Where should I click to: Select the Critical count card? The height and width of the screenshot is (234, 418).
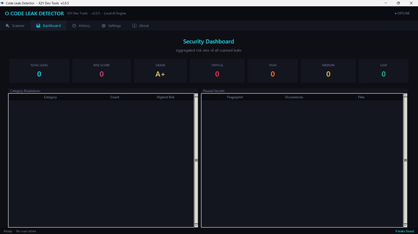217,71
